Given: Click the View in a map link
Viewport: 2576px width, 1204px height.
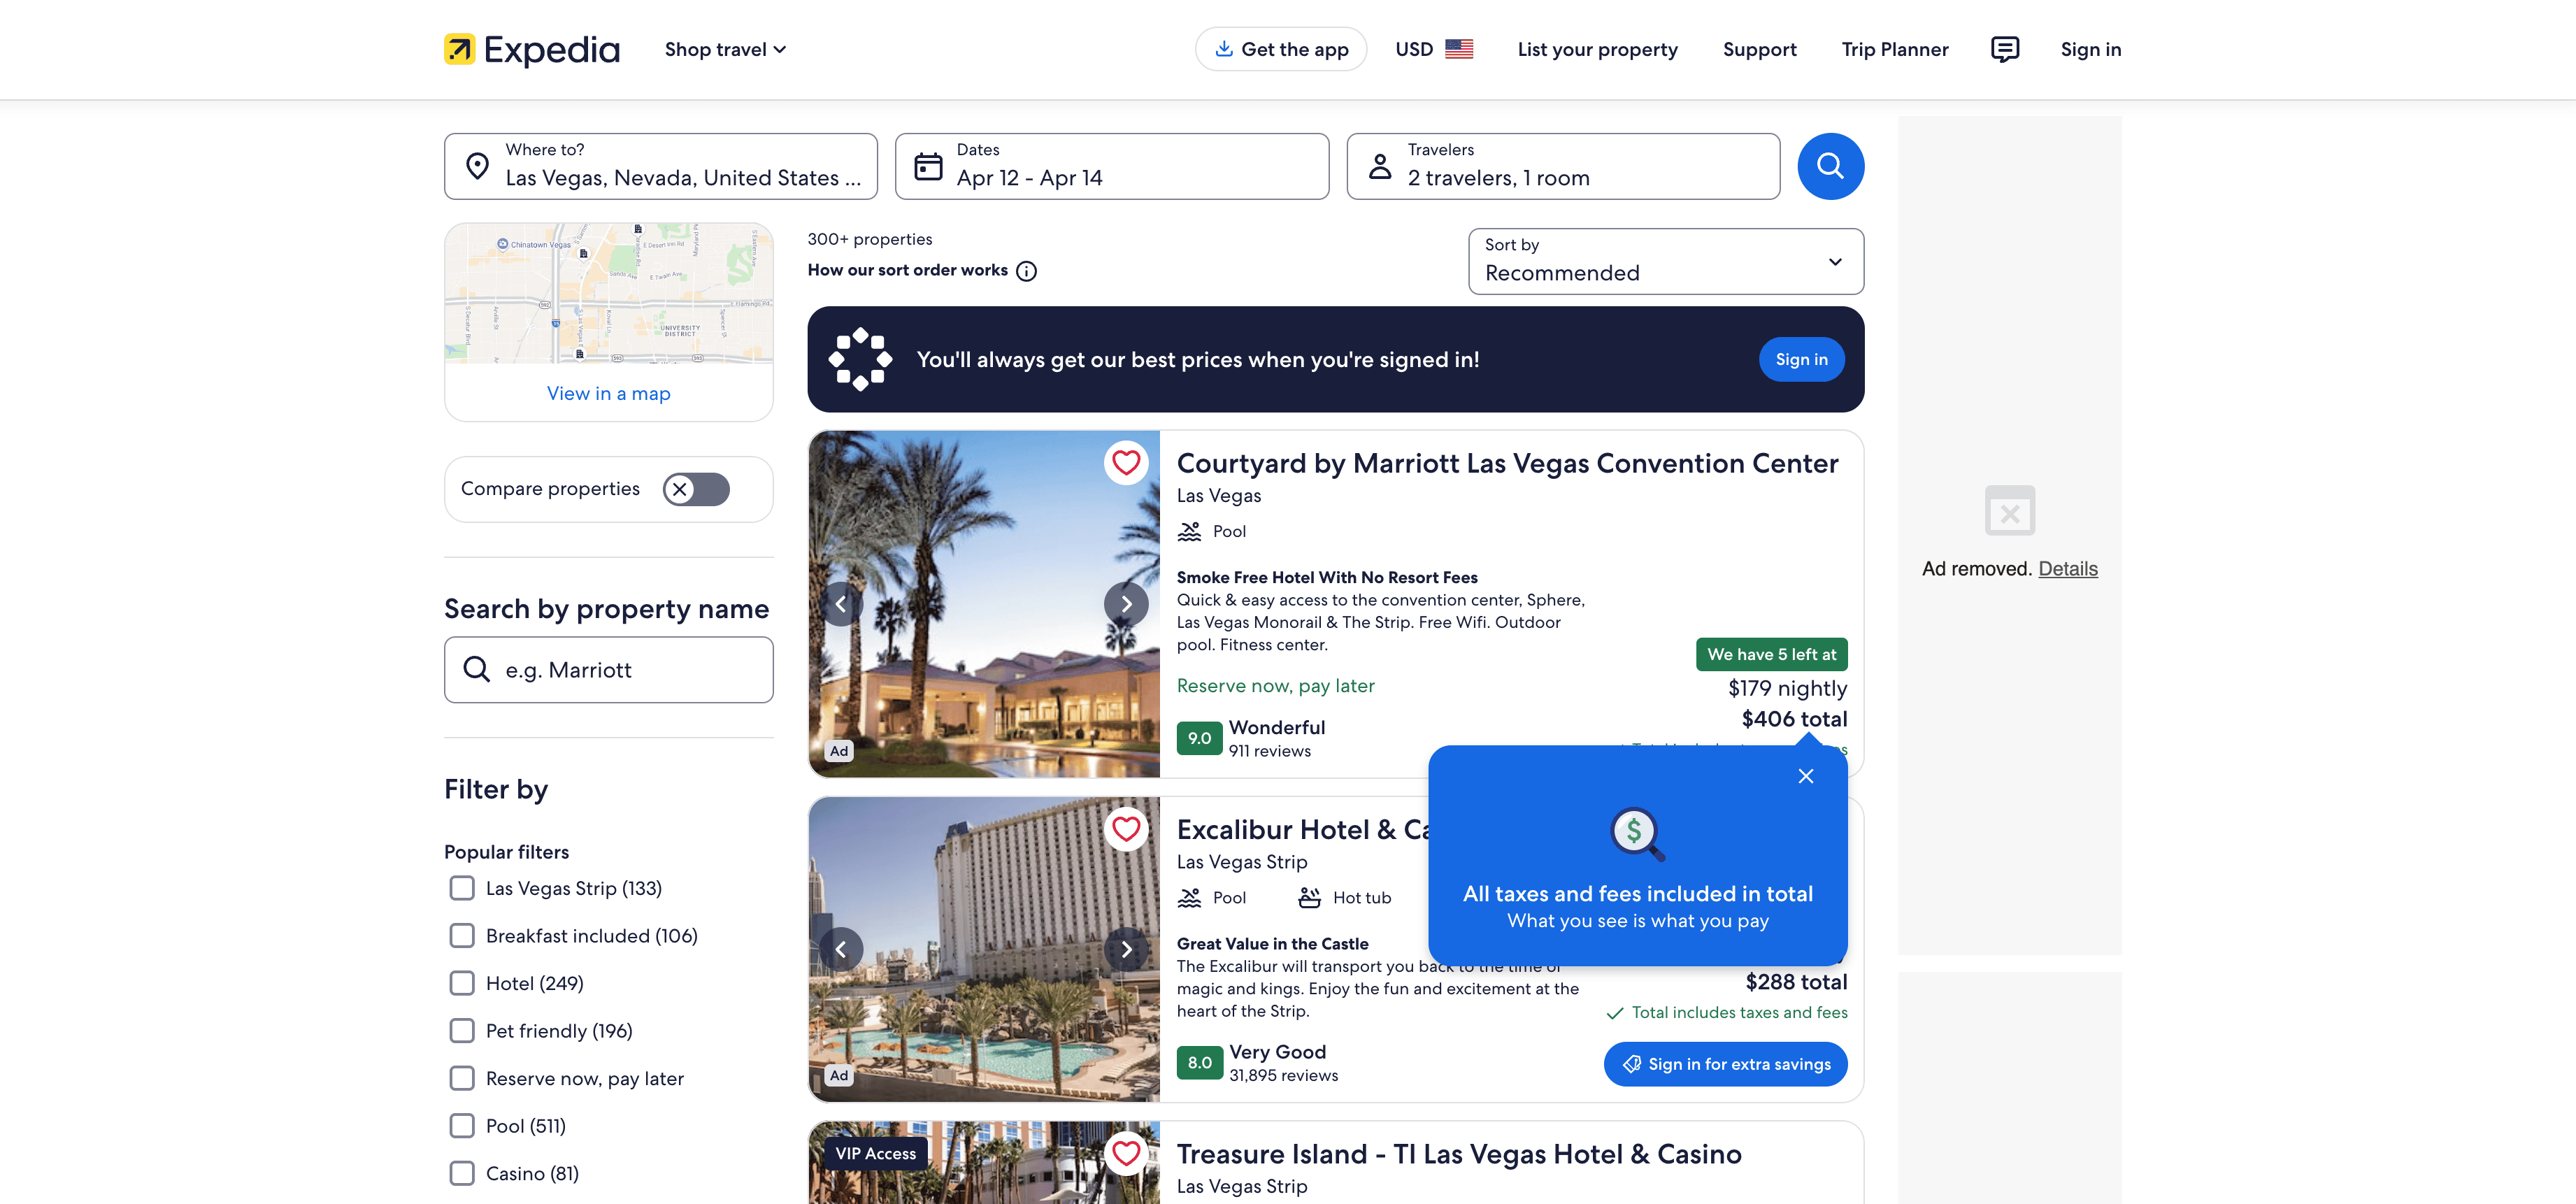Looking at the screenshot, I should [x=608, y=393].
